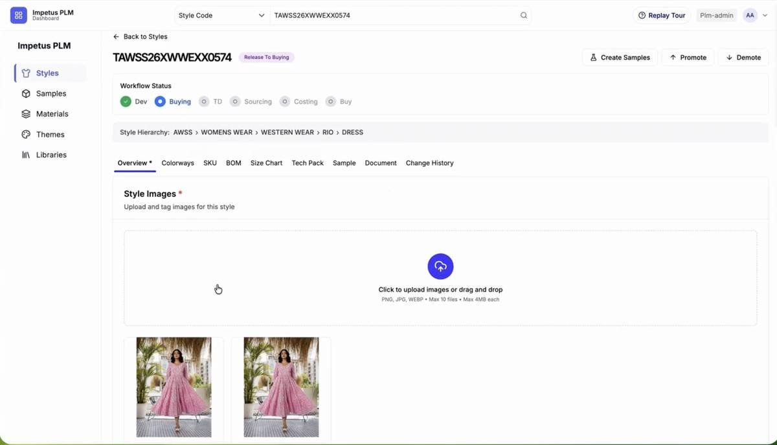Open the AA user avatar
Image resolution: width=777 pixels, height=445 pixels.
pos(750,15)
